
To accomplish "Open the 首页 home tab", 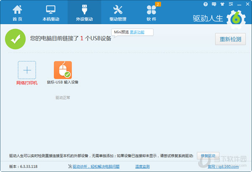I will (17, 13).
